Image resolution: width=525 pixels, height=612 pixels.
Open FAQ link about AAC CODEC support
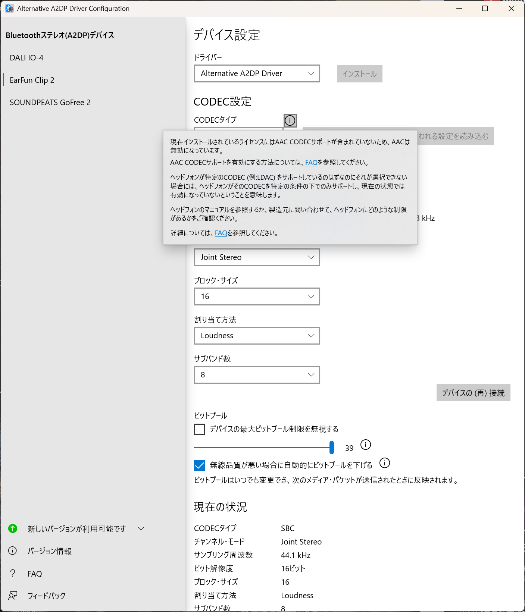coord(311,163)
